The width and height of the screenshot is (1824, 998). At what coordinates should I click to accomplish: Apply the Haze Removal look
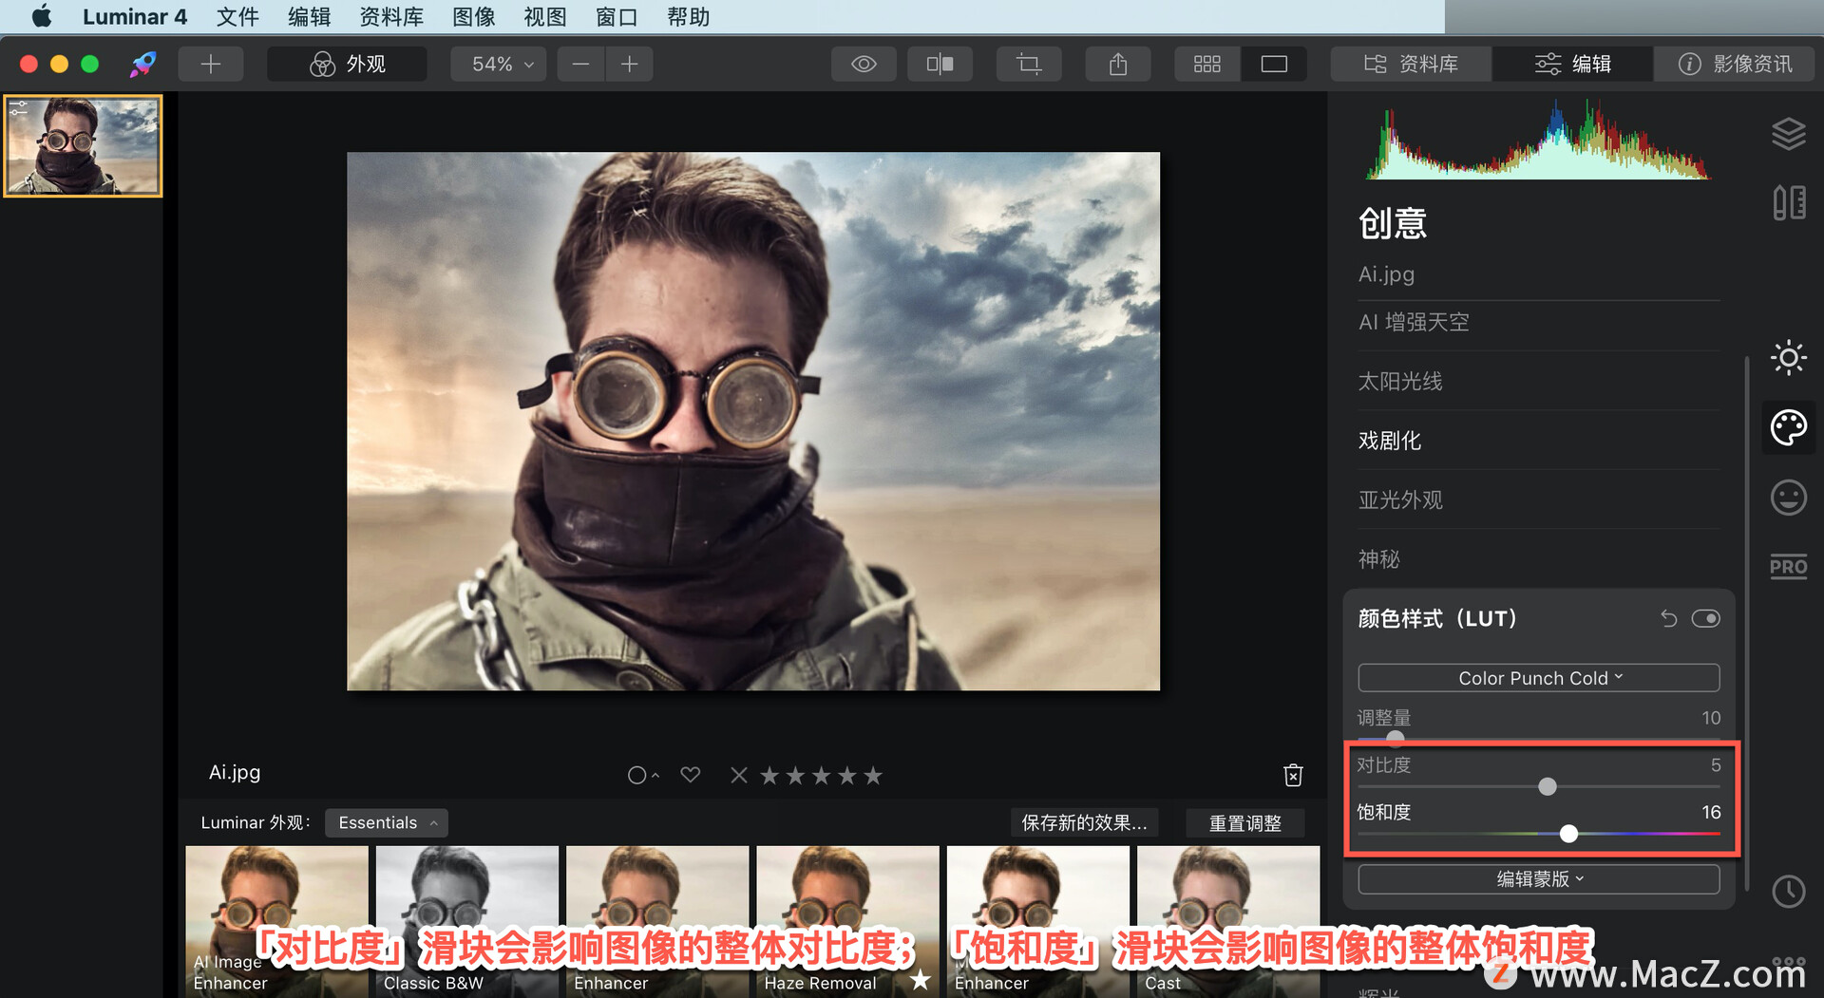(847, 921)
